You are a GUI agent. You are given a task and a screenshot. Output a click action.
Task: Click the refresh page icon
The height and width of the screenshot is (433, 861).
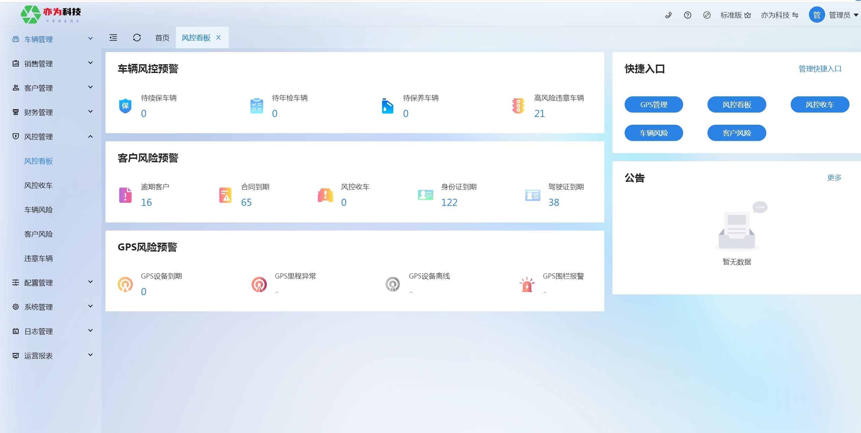(137, 38)
